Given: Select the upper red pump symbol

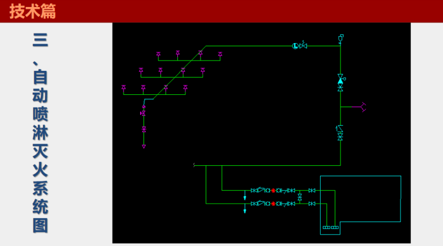Looking at the screenshot, I should tap(273, 190).
